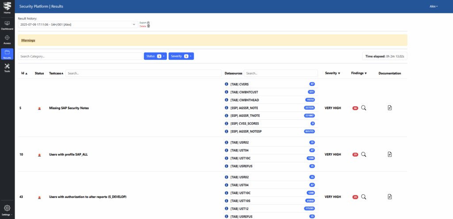
Task: Sort table by Findings column header
Action: coord(359,73)
